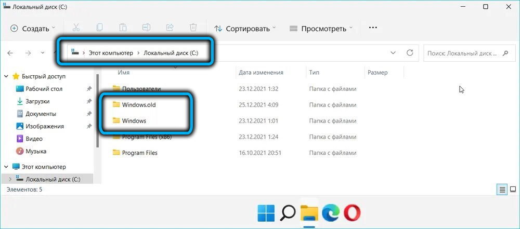The width and height of the screenshot is (520, 229).
Task: Collapse the Быстрый доступ tree section
Action: pyautogui.click(x=6, y=76)
